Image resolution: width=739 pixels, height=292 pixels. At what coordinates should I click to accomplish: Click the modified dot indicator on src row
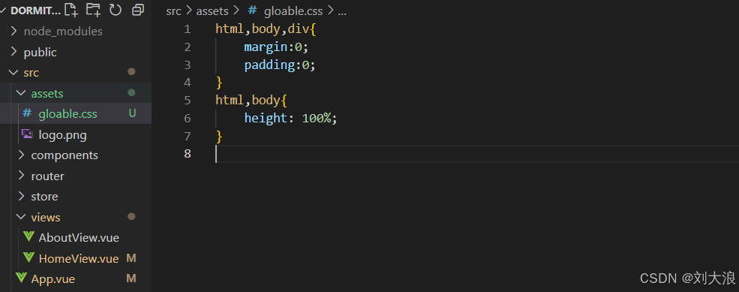131,72
